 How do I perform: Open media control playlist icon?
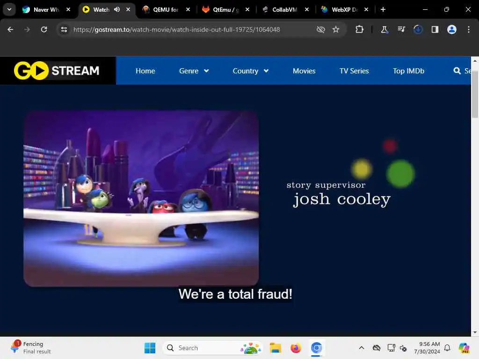(x=401, y=29)
